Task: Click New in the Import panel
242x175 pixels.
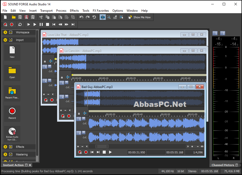Action: [12, 52]
